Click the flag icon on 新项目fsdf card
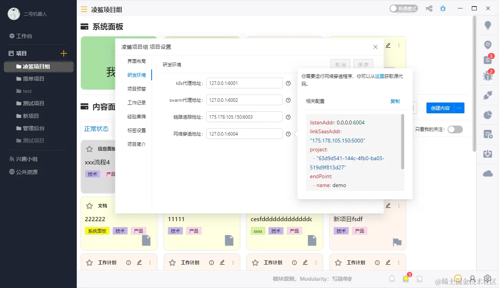Image resolution: width=499 pixels, height=288 pixels. coord(397,242)
